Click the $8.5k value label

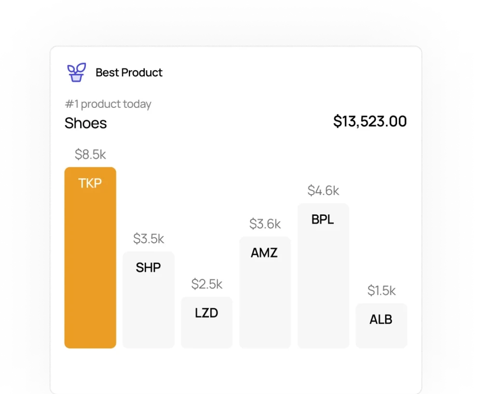[x=90, y=155]
